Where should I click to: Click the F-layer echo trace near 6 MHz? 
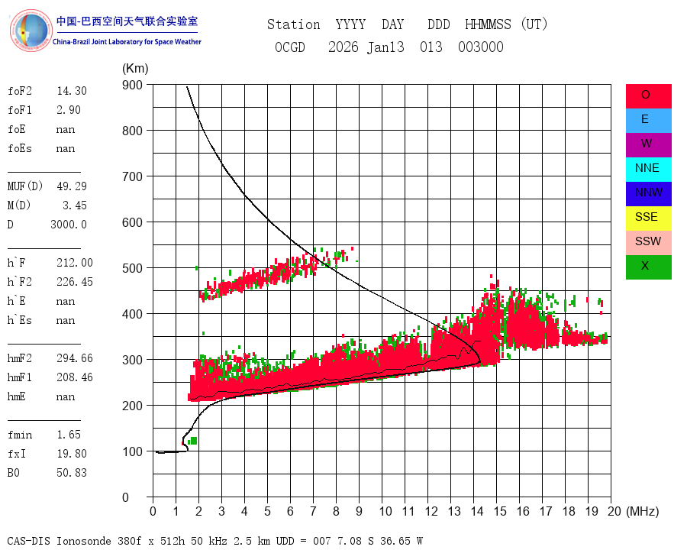tap(289, 377)
